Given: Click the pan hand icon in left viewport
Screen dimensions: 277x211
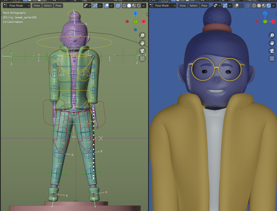Looking at the screenshot, I should pos(142,43).
